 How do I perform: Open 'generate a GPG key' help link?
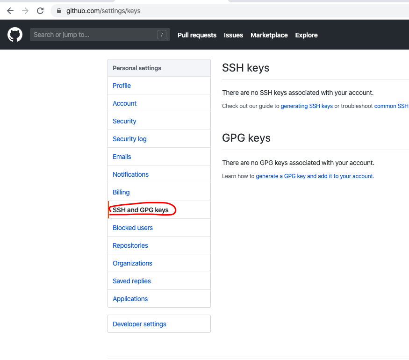314,176
